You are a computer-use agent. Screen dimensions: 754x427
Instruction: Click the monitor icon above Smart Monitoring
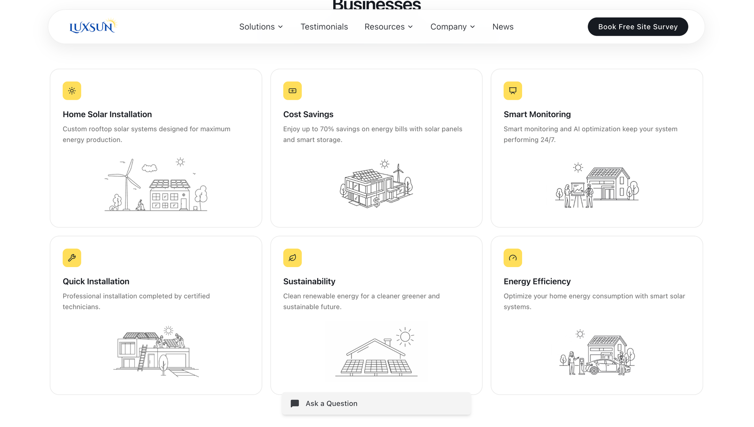(x=513, y=91)
